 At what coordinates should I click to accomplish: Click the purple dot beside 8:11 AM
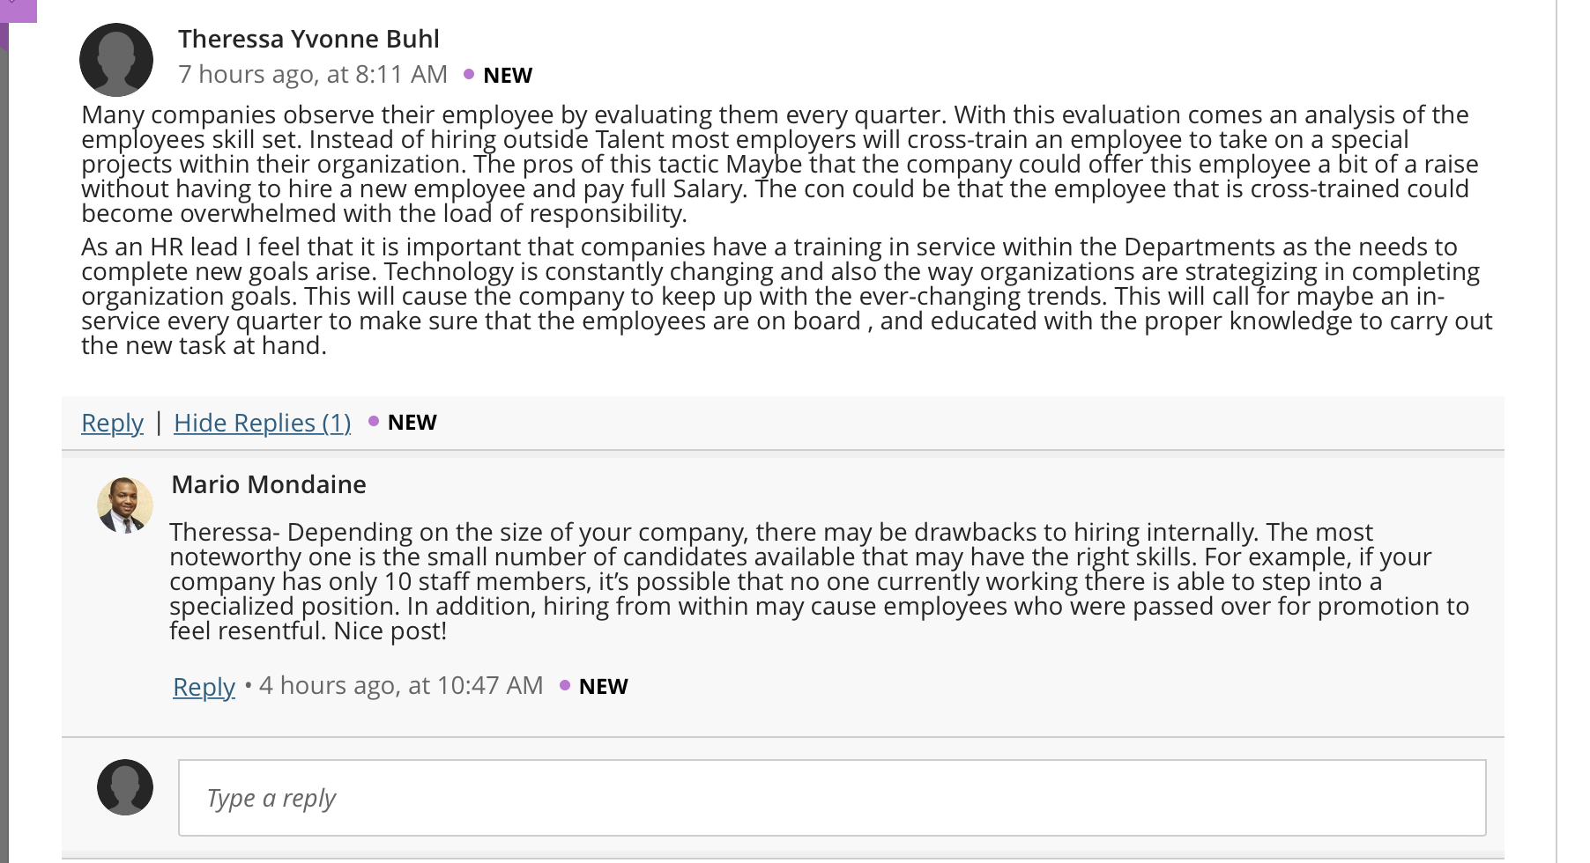pyautogui.click(x=469, y=75)
